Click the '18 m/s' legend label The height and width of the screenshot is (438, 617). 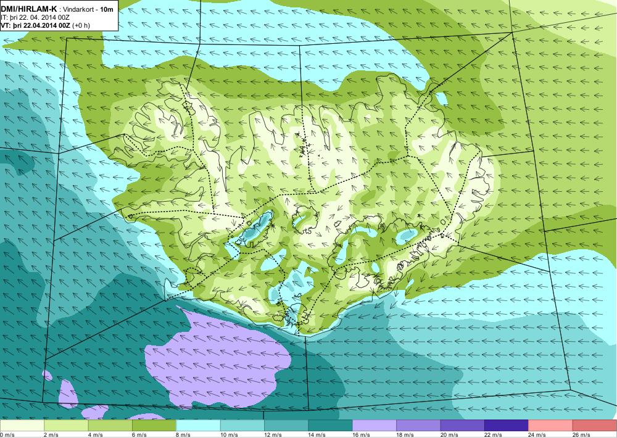pyautogui.click(x=405, y=435)
